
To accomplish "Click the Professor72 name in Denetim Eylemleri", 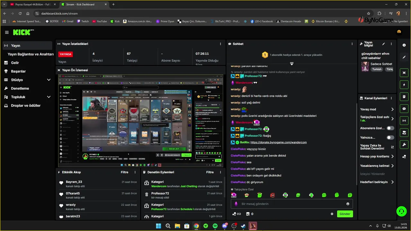I will click(x=160, y=193).
